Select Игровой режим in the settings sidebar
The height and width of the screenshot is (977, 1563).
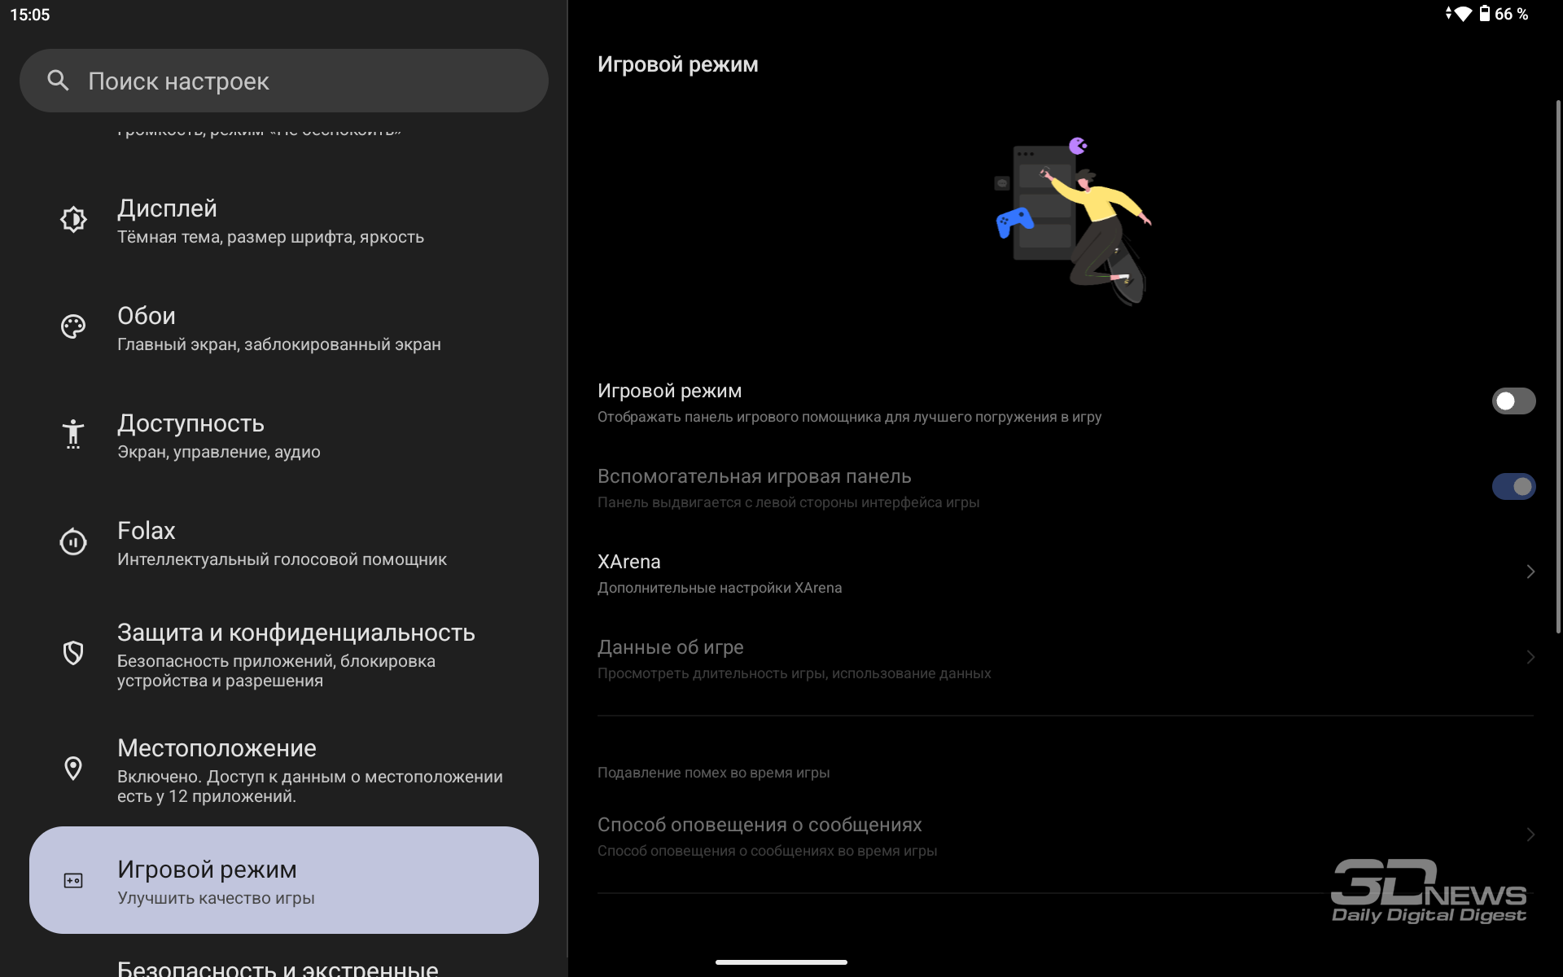click(x=284, y=880)
